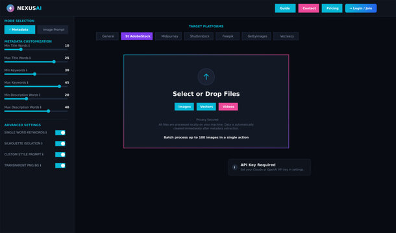Select the Vecteezy platform
The image size is (396, 233).
pos(286,36)
